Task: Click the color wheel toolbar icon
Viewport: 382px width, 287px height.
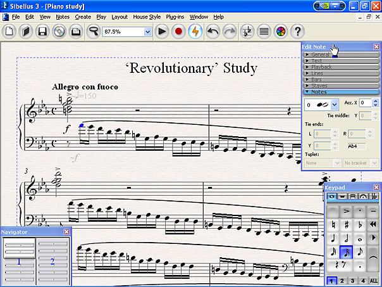Action: [x=281, y=32]
